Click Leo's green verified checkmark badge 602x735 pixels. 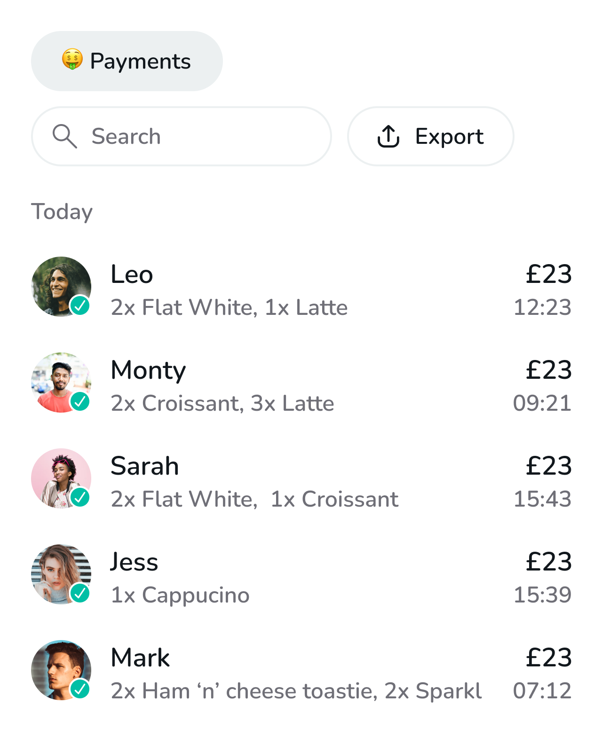point(80,306)
